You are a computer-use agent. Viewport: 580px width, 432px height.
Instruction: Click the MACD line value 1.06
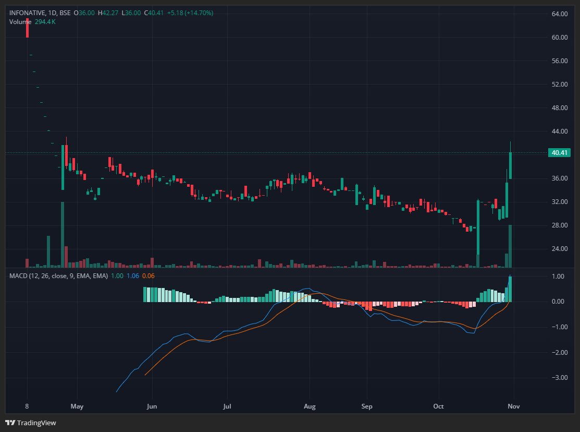[x=133, y=276]
